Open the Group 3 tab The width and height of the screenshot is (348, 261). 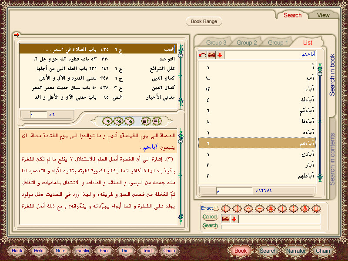tap(216, 43)
